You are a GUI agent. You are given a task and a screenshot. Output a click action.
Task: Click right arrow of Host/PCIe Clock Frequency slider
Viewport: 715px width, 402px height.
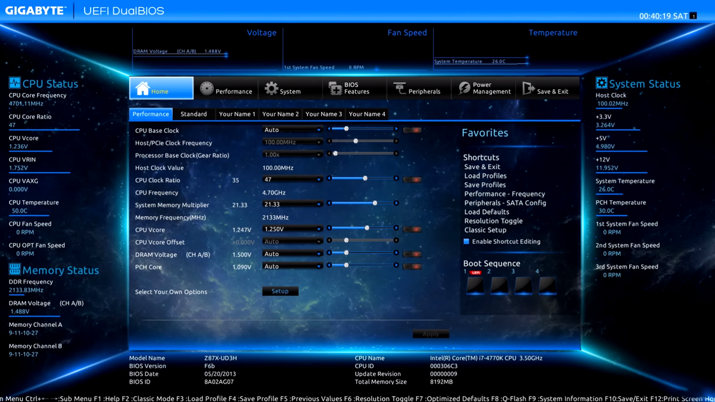click(396, 141)
